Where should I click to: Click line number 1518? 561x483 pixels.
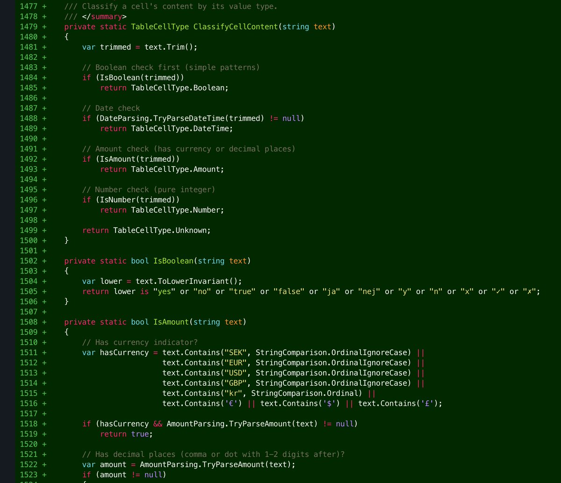coord(29,424)
